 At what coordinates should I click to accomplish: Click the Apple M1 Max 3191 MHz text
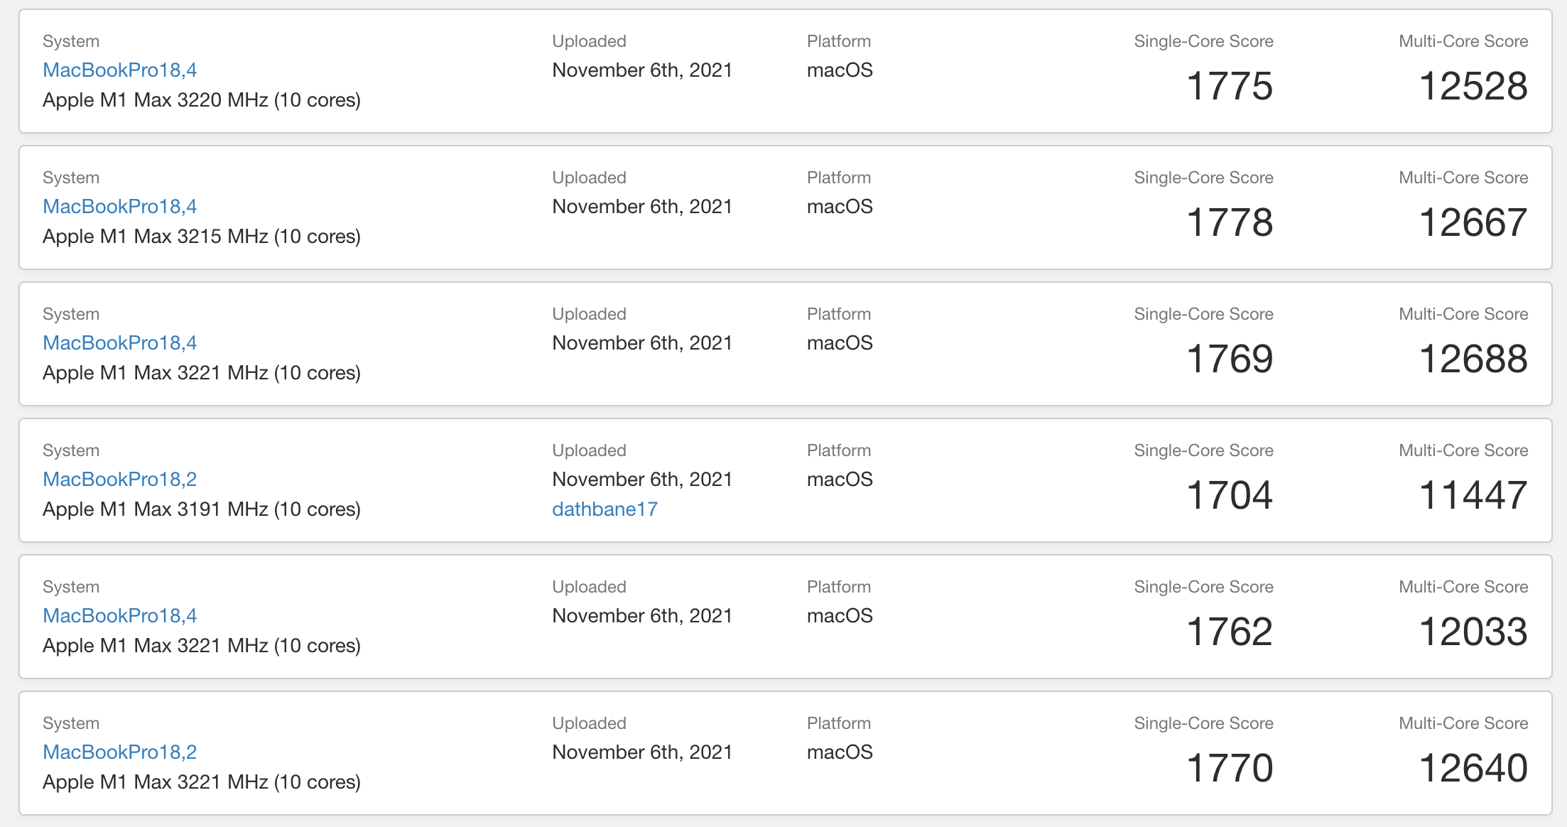click(201, 509)
